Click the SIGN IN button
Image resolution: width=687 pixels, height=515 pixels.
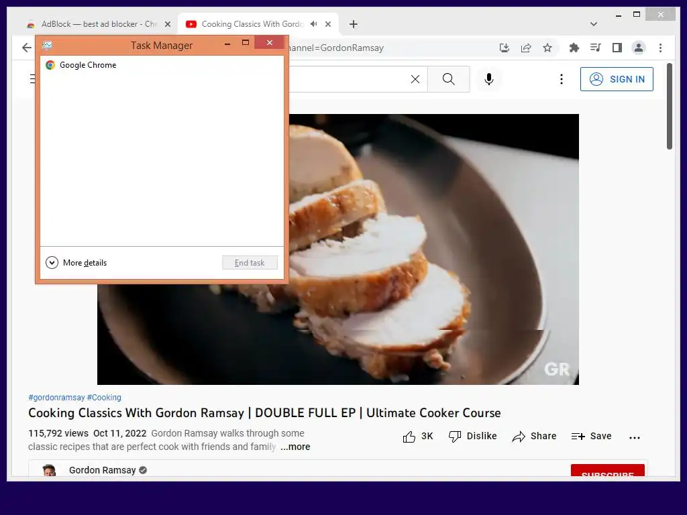coord(617,79)
